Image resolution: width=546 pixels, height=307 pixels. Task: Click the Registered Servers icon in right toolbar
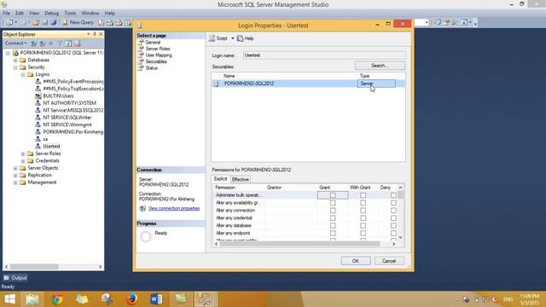click(x=438, y=23)
